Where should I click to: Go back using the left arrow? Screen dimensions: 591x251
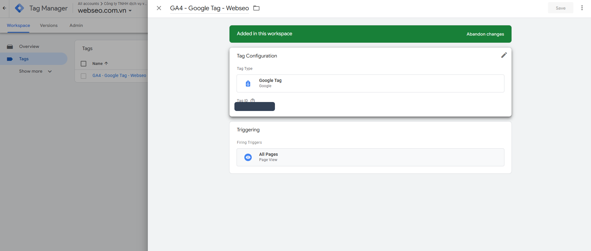pos(4,8)
